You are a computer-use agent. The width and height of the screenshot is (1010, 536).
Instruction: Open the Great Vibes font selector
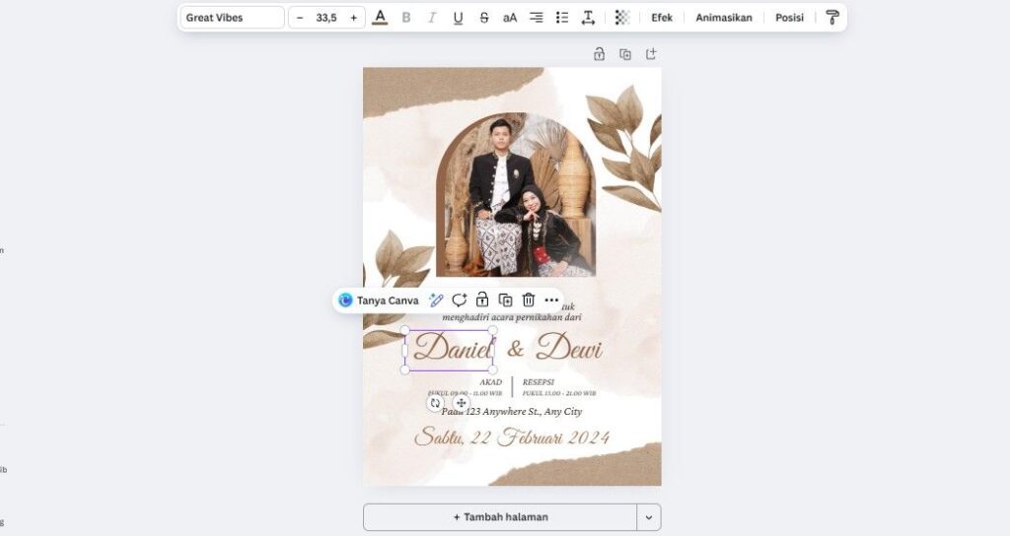pos(232,18)
